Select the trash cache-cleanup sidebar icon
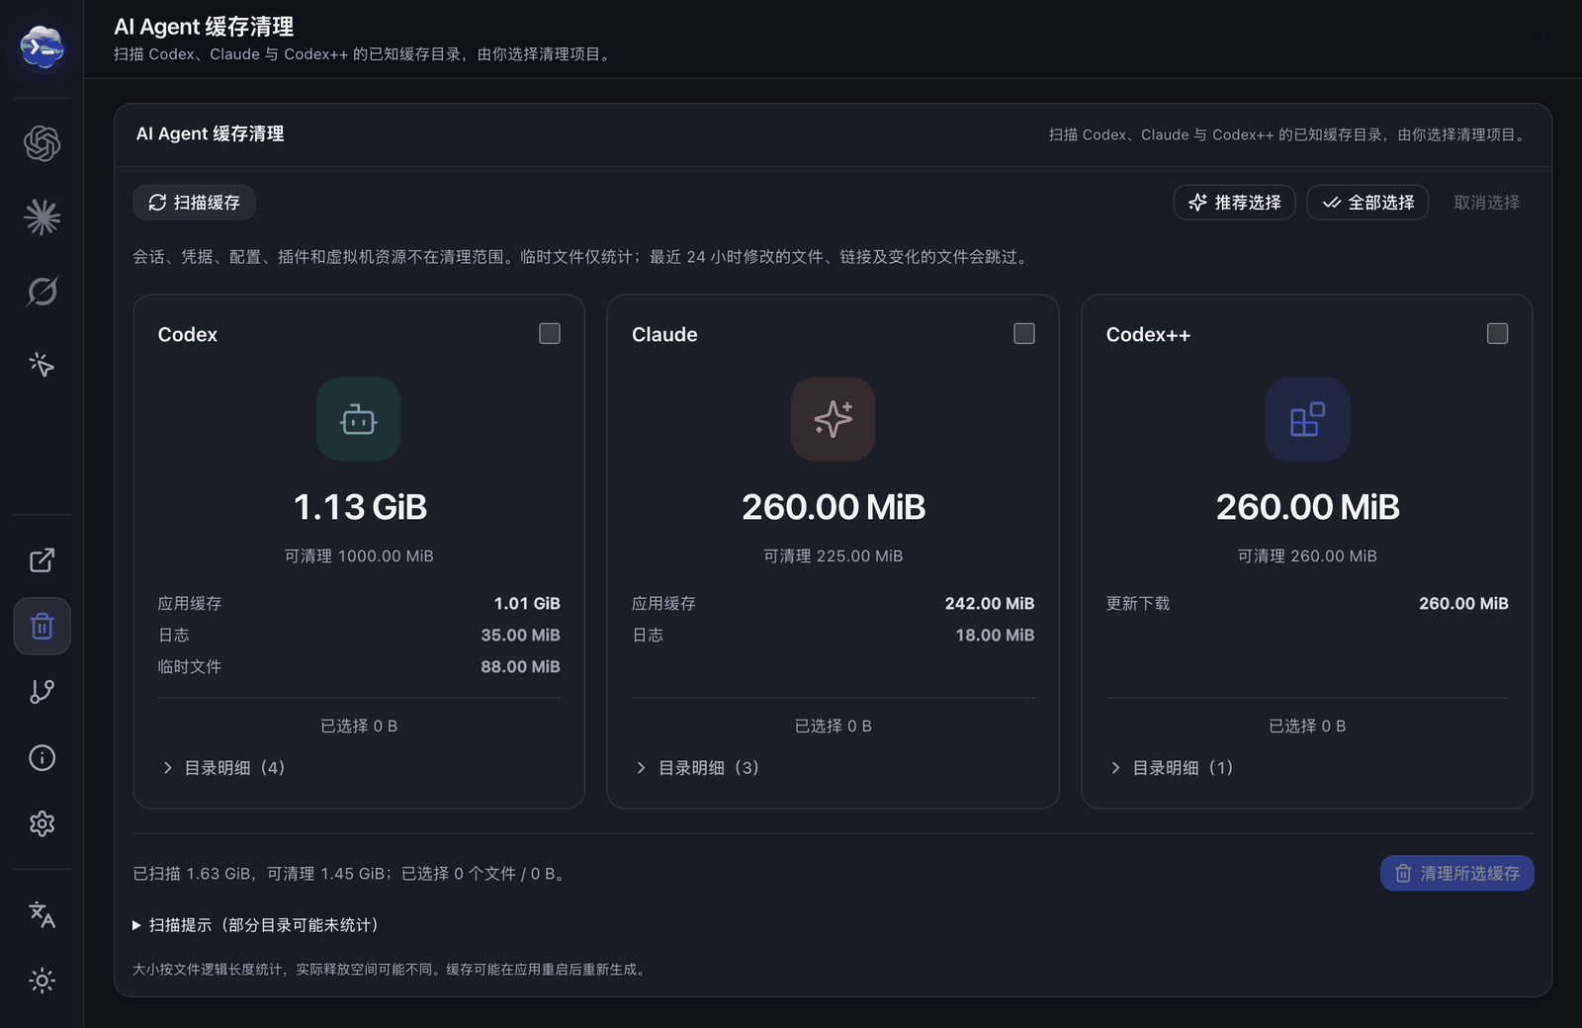Viewport: 1582px width, 1028px height. pos(42,626)
